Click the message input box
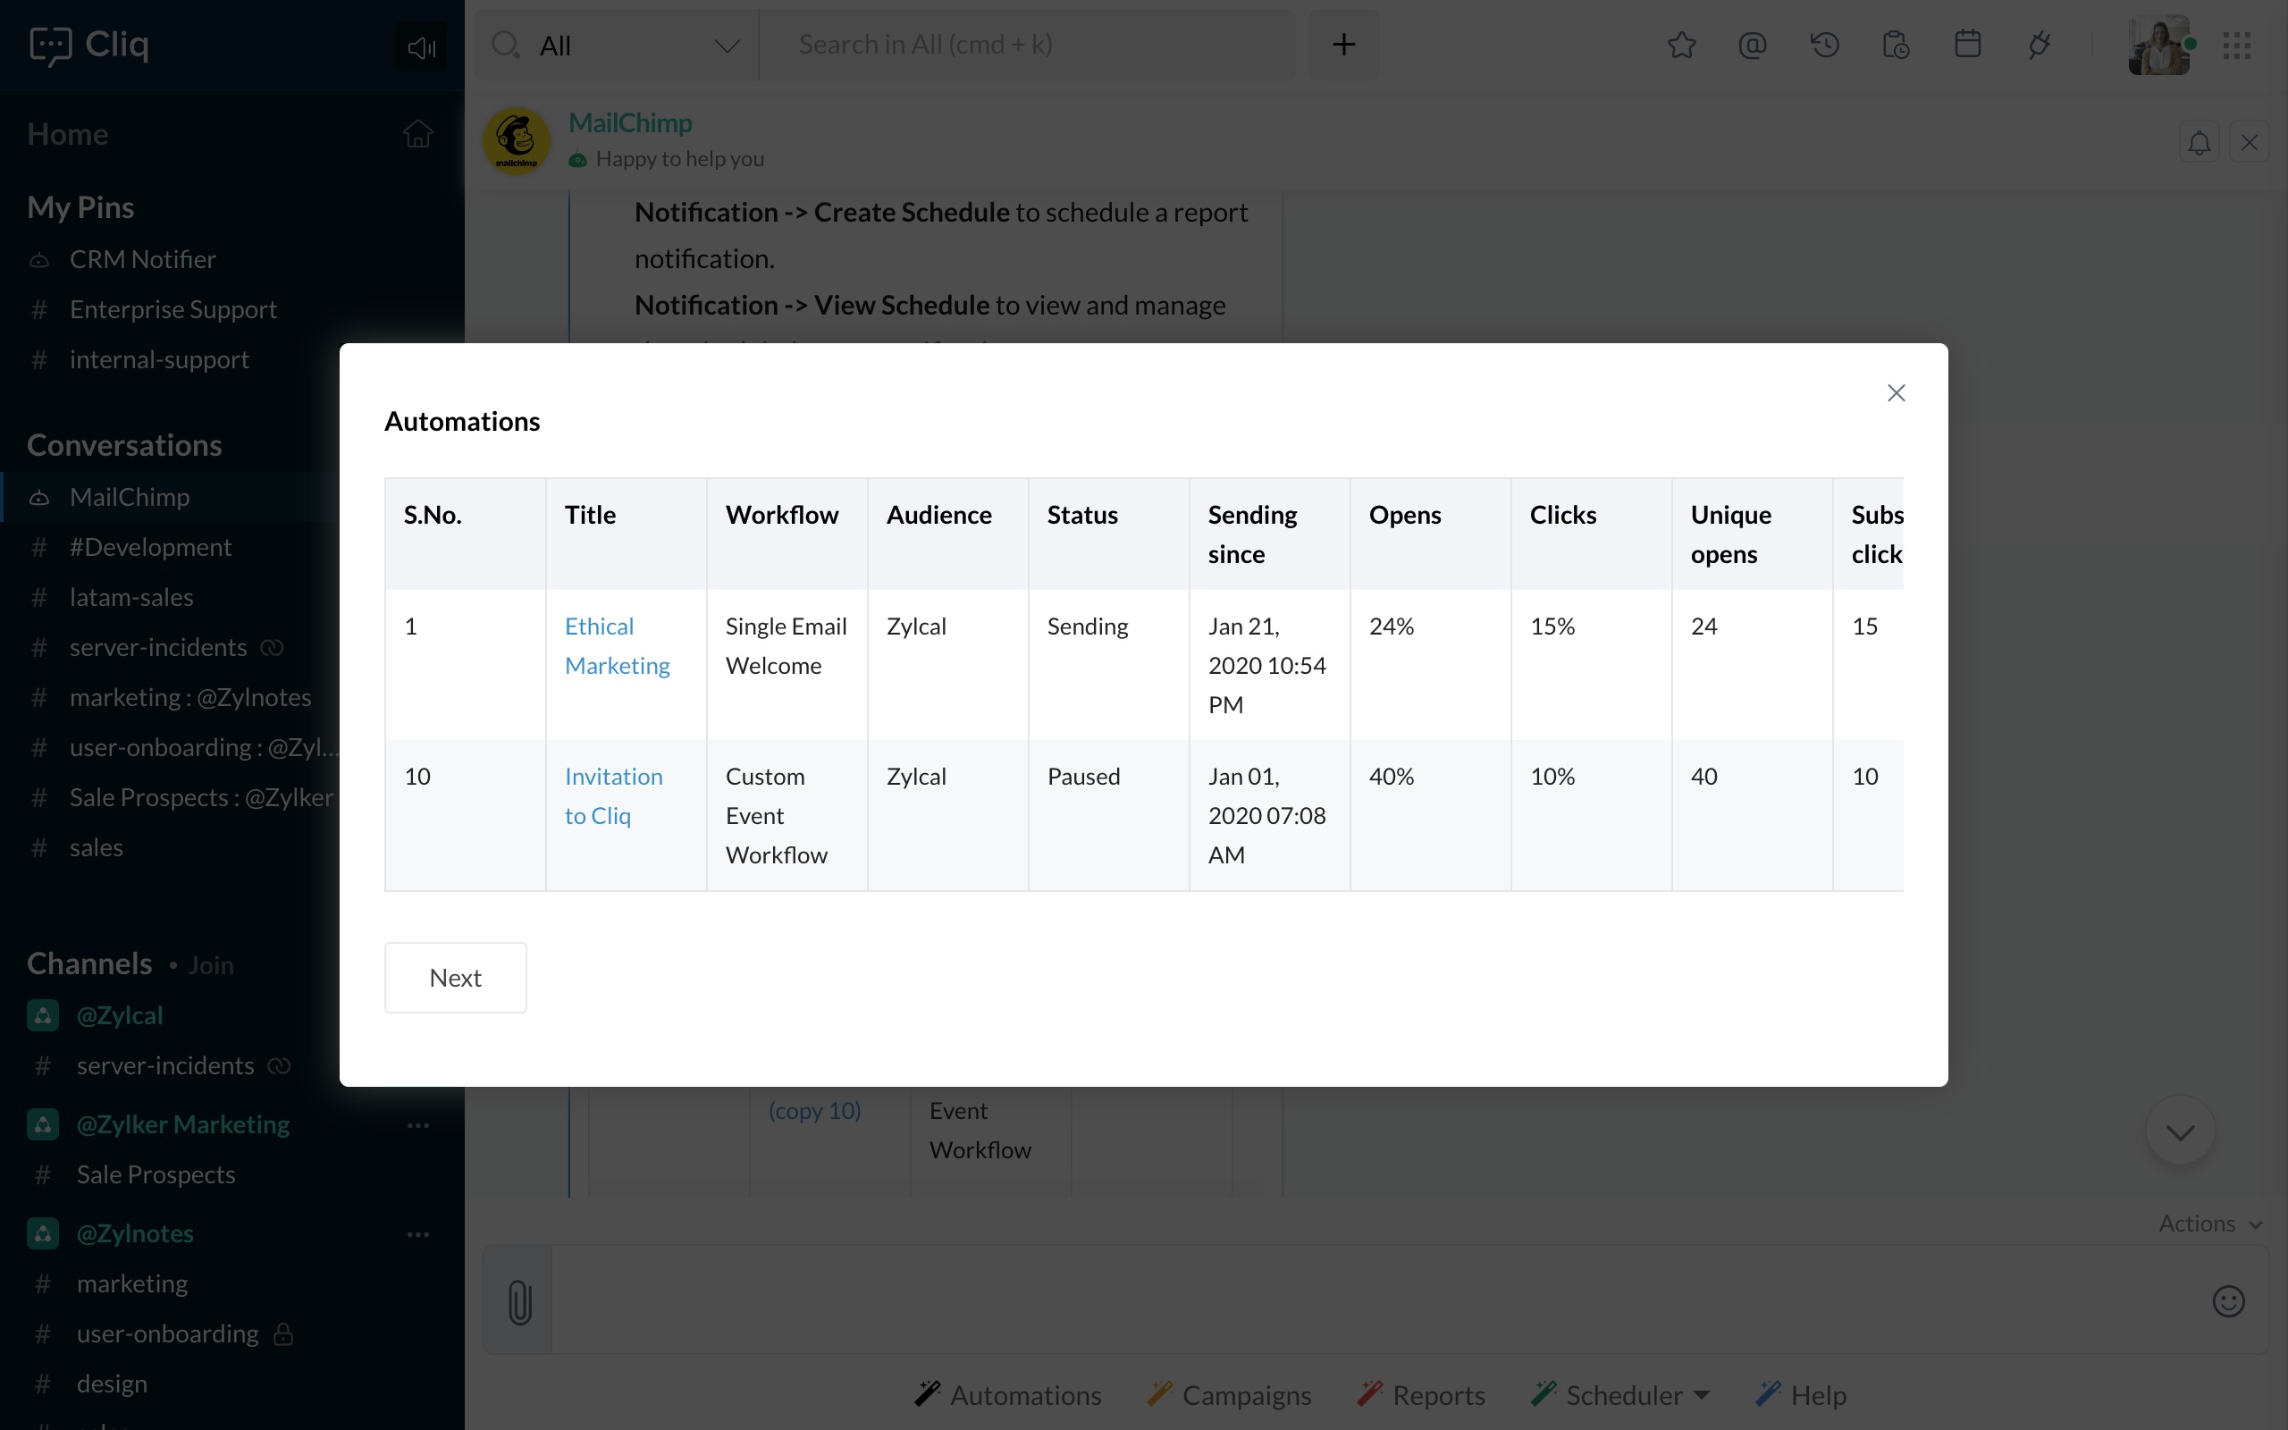The height and width of the screenshot is (1430, 2288). click(x=1375, y=1300)
